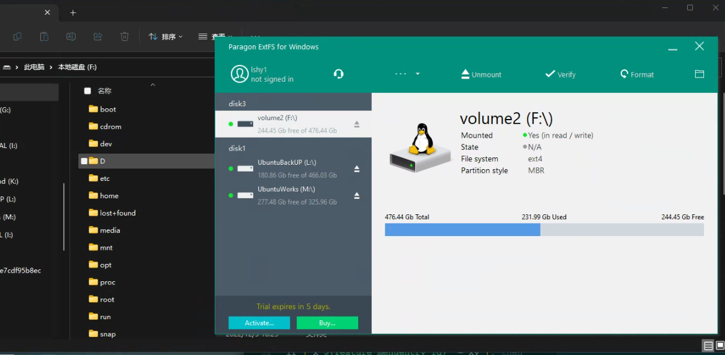725x355 pixels.
Task: Eject volume2 (F:\) using its eject icon
Action: pos(356,124)
